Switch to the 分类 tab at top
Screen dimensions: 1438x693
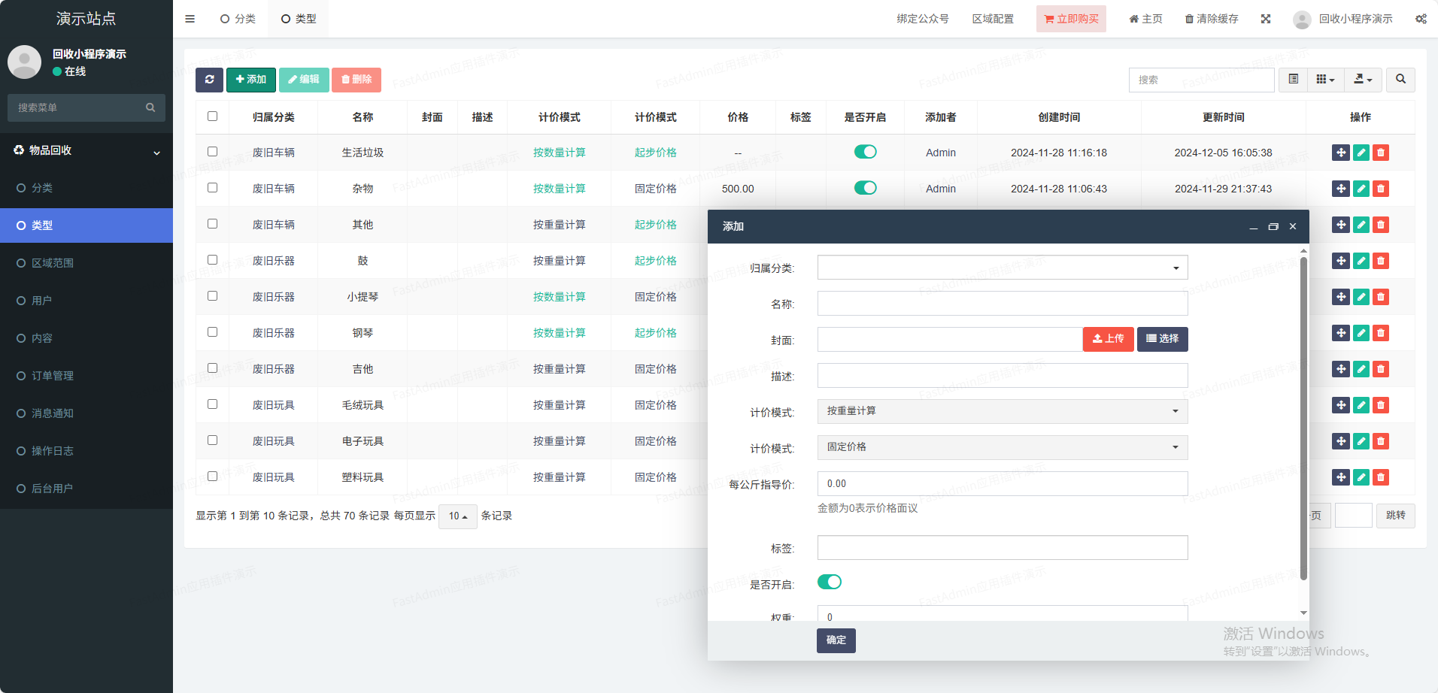pyautogui.click(x=238, y=19)
